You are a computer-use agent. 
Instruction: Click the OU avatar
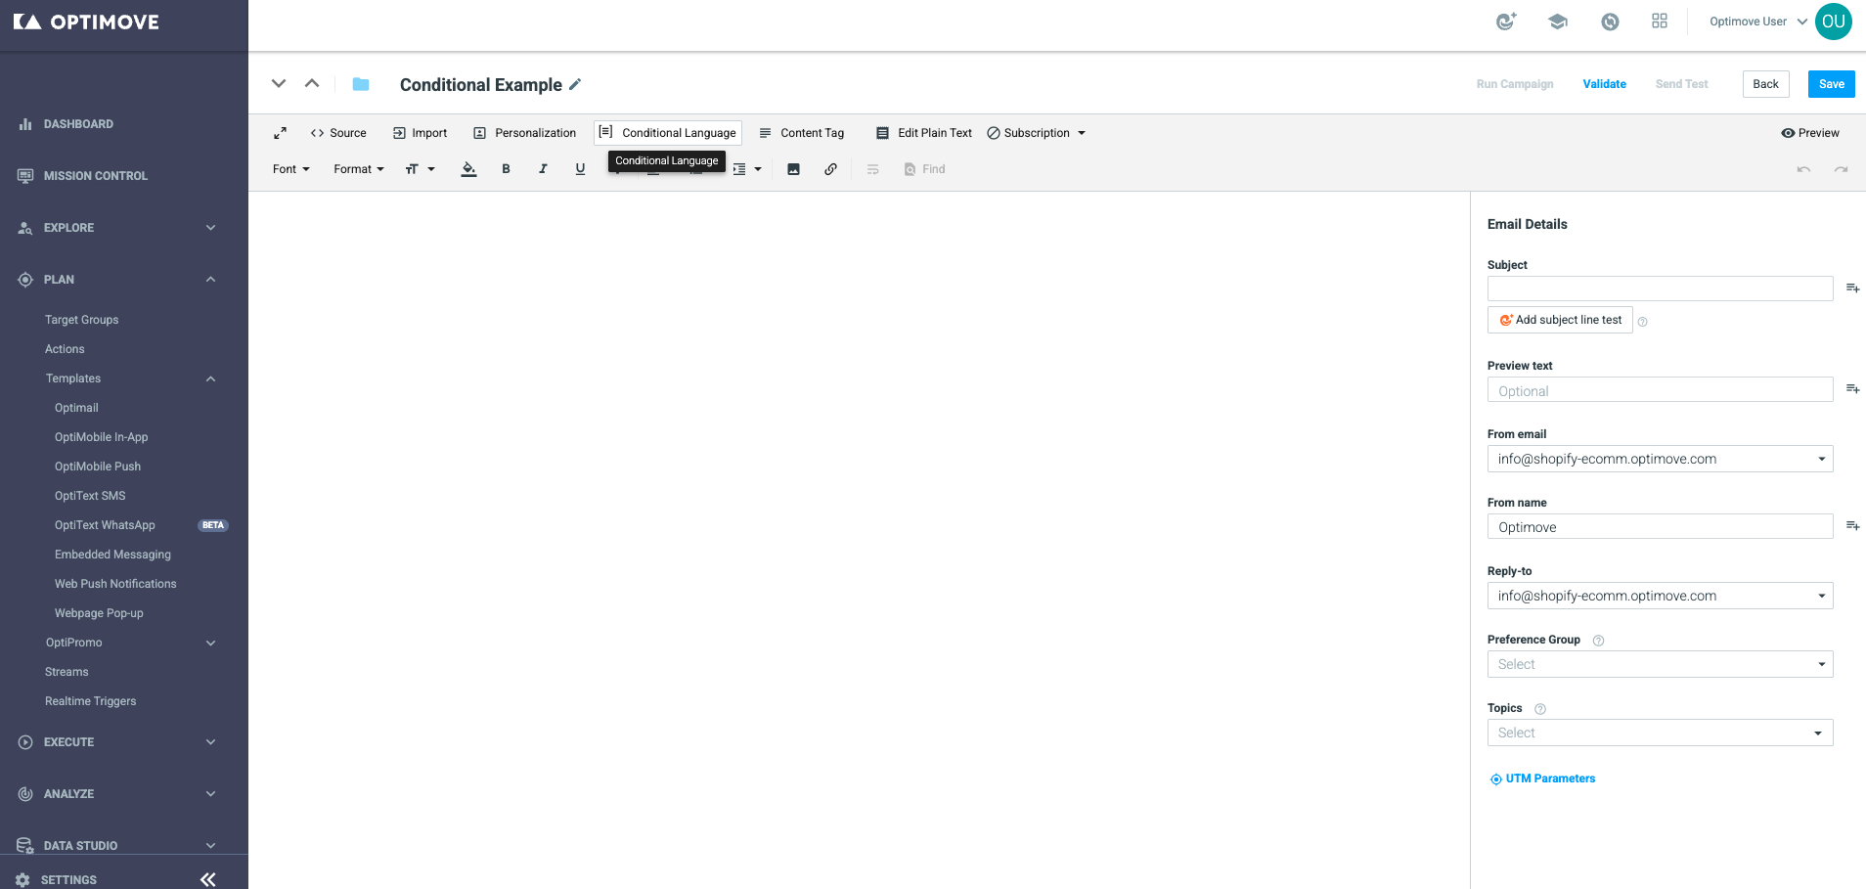(1834, 22)
